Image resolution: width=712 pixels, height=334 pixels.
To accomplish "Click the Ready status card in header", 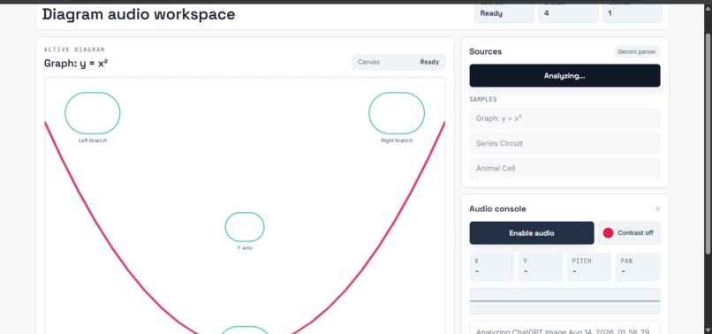I will pyautogui.click(x=504, y=13).
